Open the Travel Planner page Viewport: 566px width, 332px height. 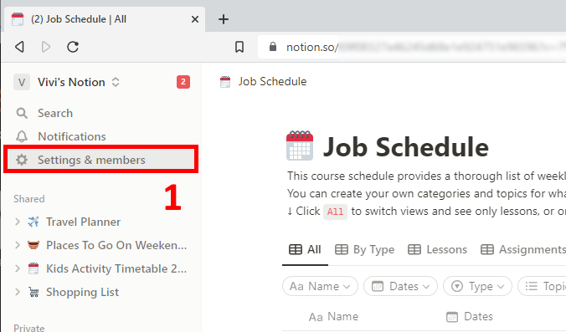[84, 222]
